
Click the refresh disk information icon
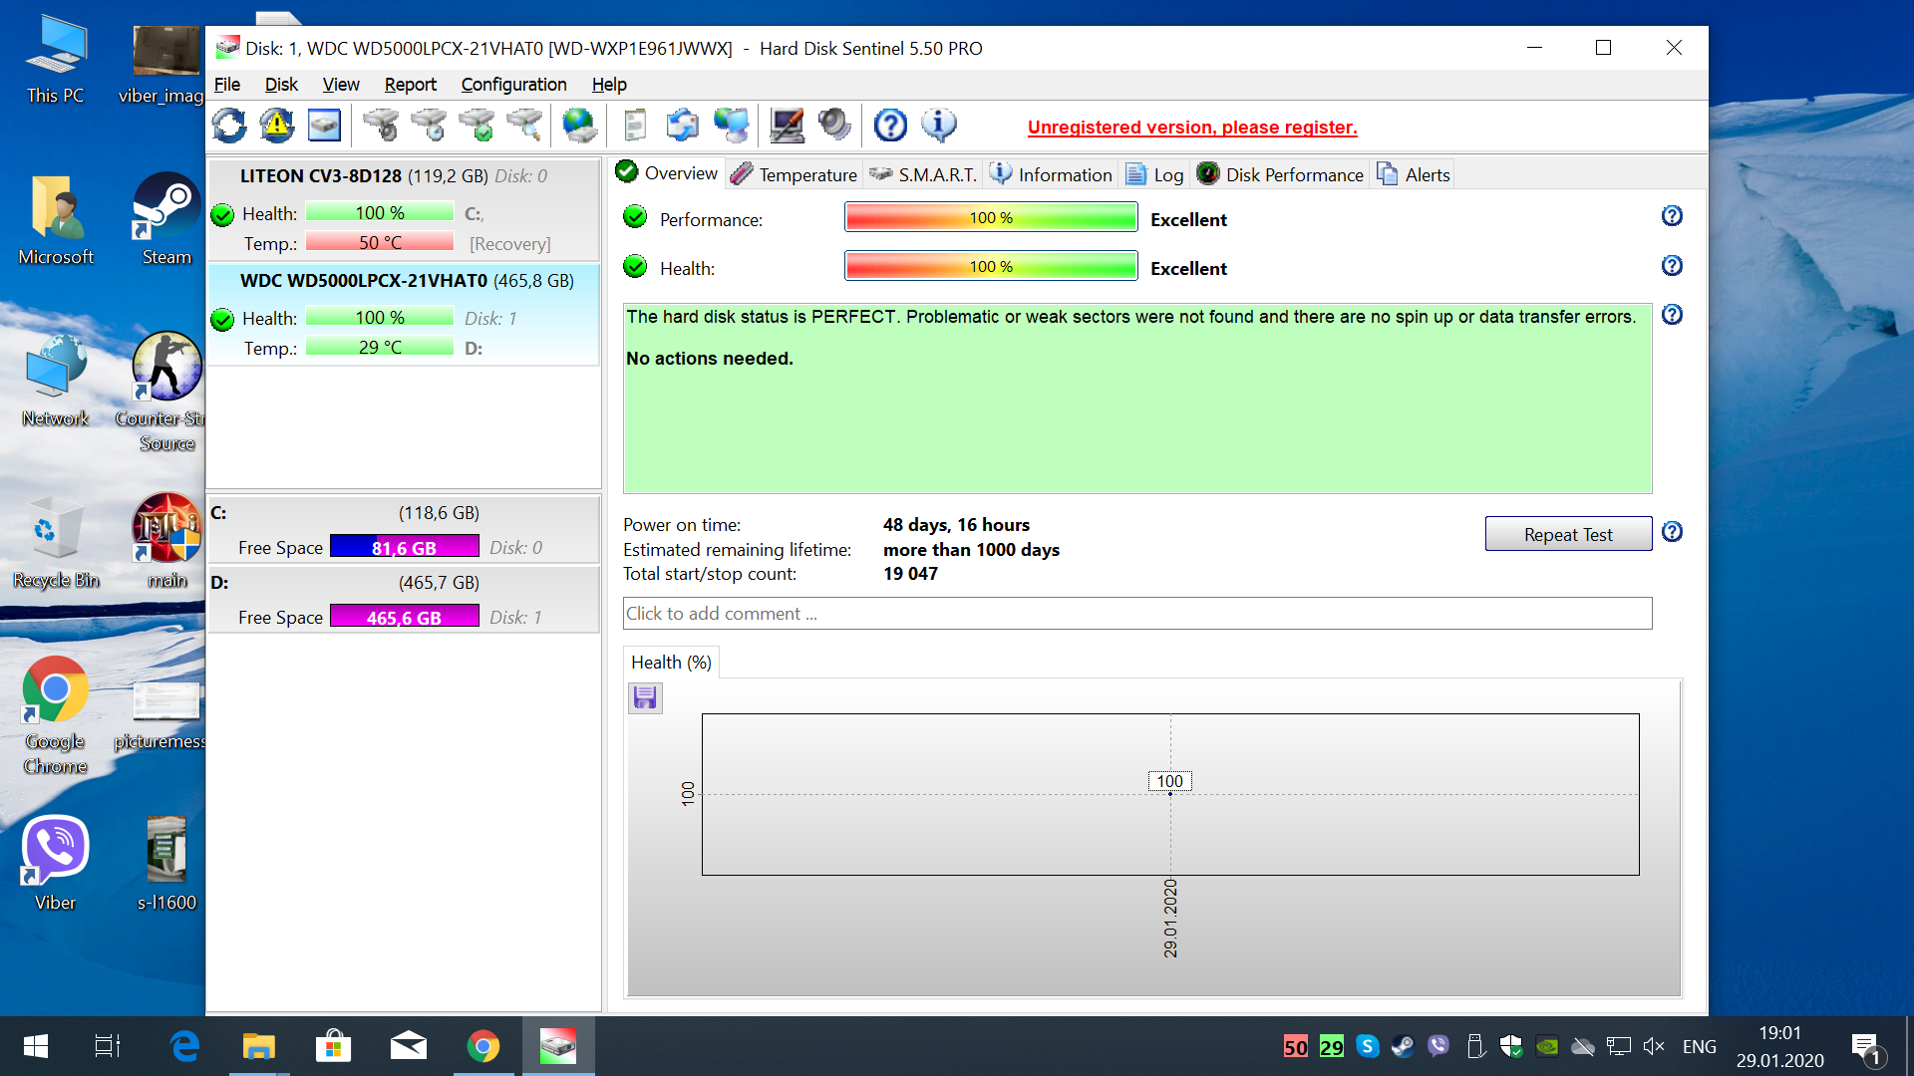point(229,126)
